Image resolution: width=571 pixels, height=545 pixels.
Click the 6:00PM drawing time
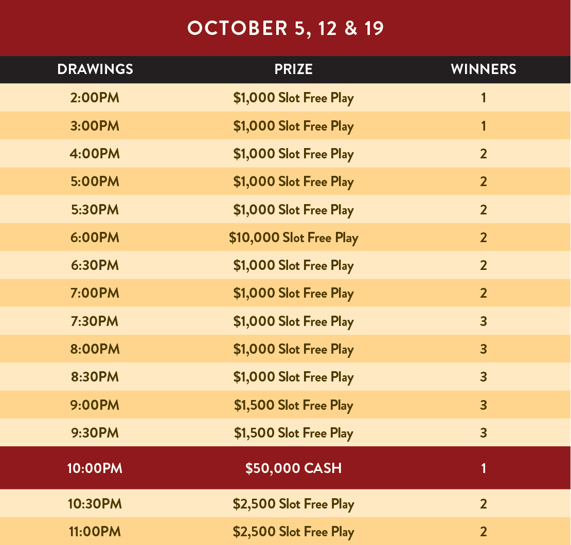pos(95,238)
